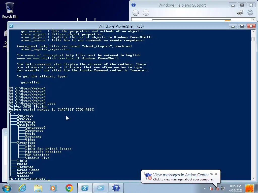Click the orange flower taskbar thumbnail
This screenshot has height=193, width=258.
point(249,188)
